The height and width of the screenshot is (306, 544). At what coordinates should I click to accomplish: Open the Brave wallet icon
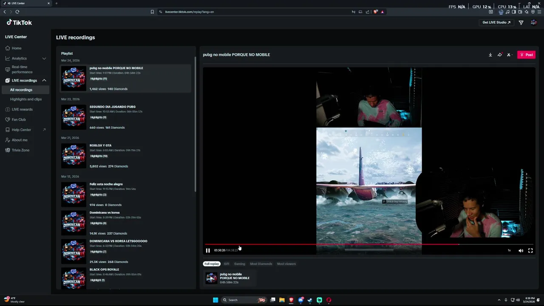[x=520, y=12]
